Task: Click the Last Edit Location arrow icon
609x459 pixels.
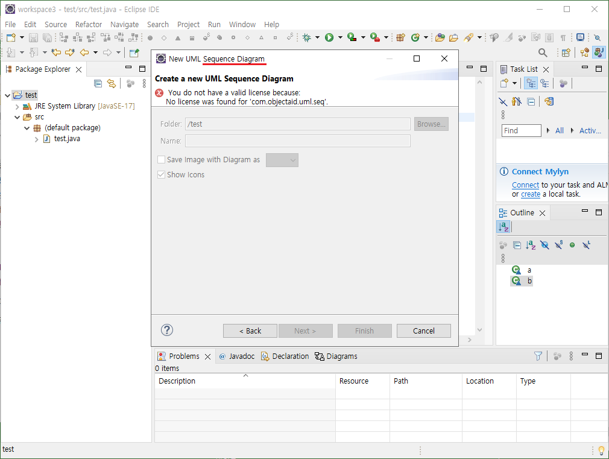Action: click(x=56, y=52)
